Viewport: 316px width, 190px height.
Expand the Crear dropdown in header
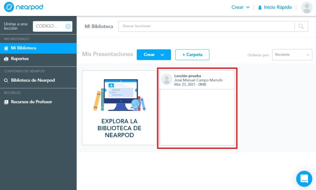[240, 7]
